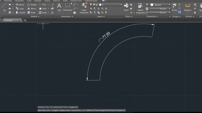Click the white object color swatch

[152, 5]
